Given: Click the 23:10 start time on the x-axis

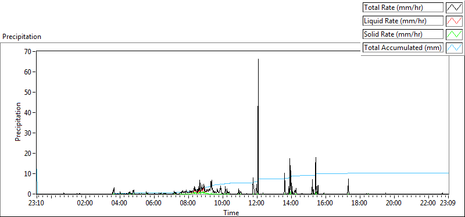Looking at the screenshot, I should 37,204.
